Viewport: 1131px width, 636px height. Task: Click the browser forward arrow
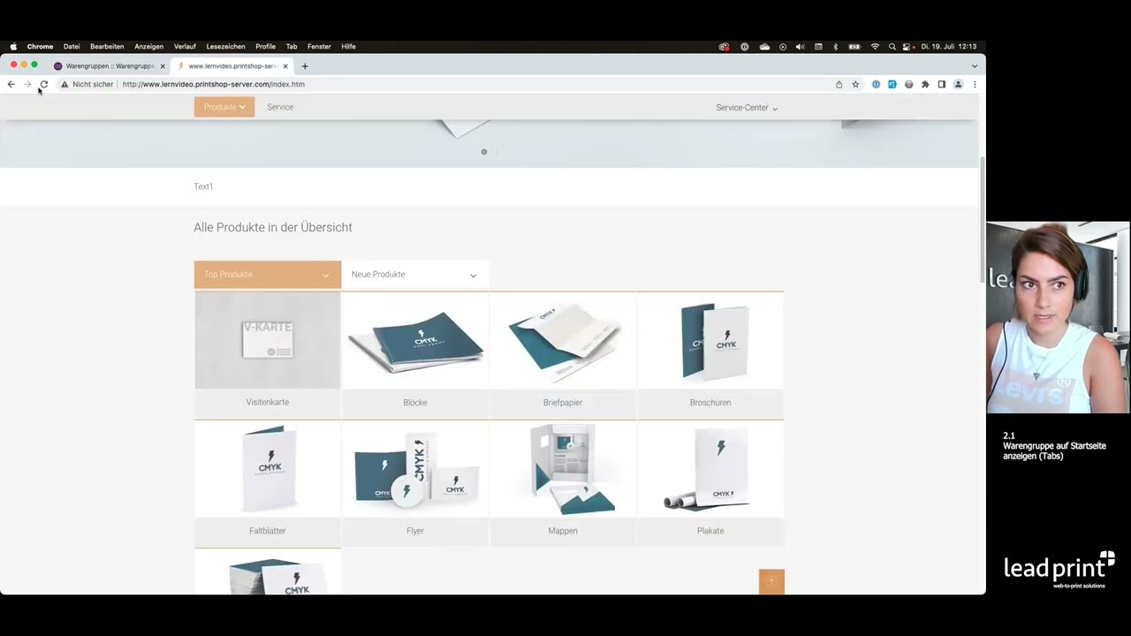click(27, 84)
